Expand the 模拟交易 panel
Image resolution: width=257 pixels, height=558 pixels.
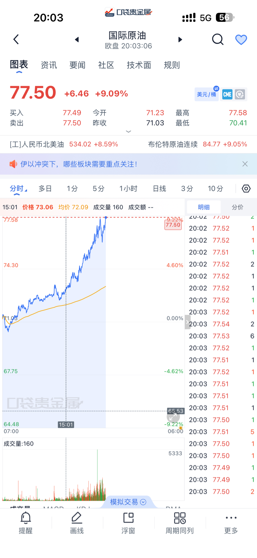pyautogui.click(x=128, y=502)
